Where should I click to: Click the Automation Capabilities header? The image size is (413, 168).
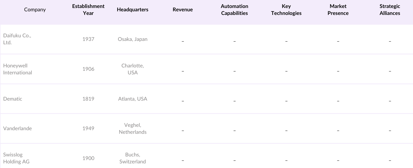coord(234,10)
